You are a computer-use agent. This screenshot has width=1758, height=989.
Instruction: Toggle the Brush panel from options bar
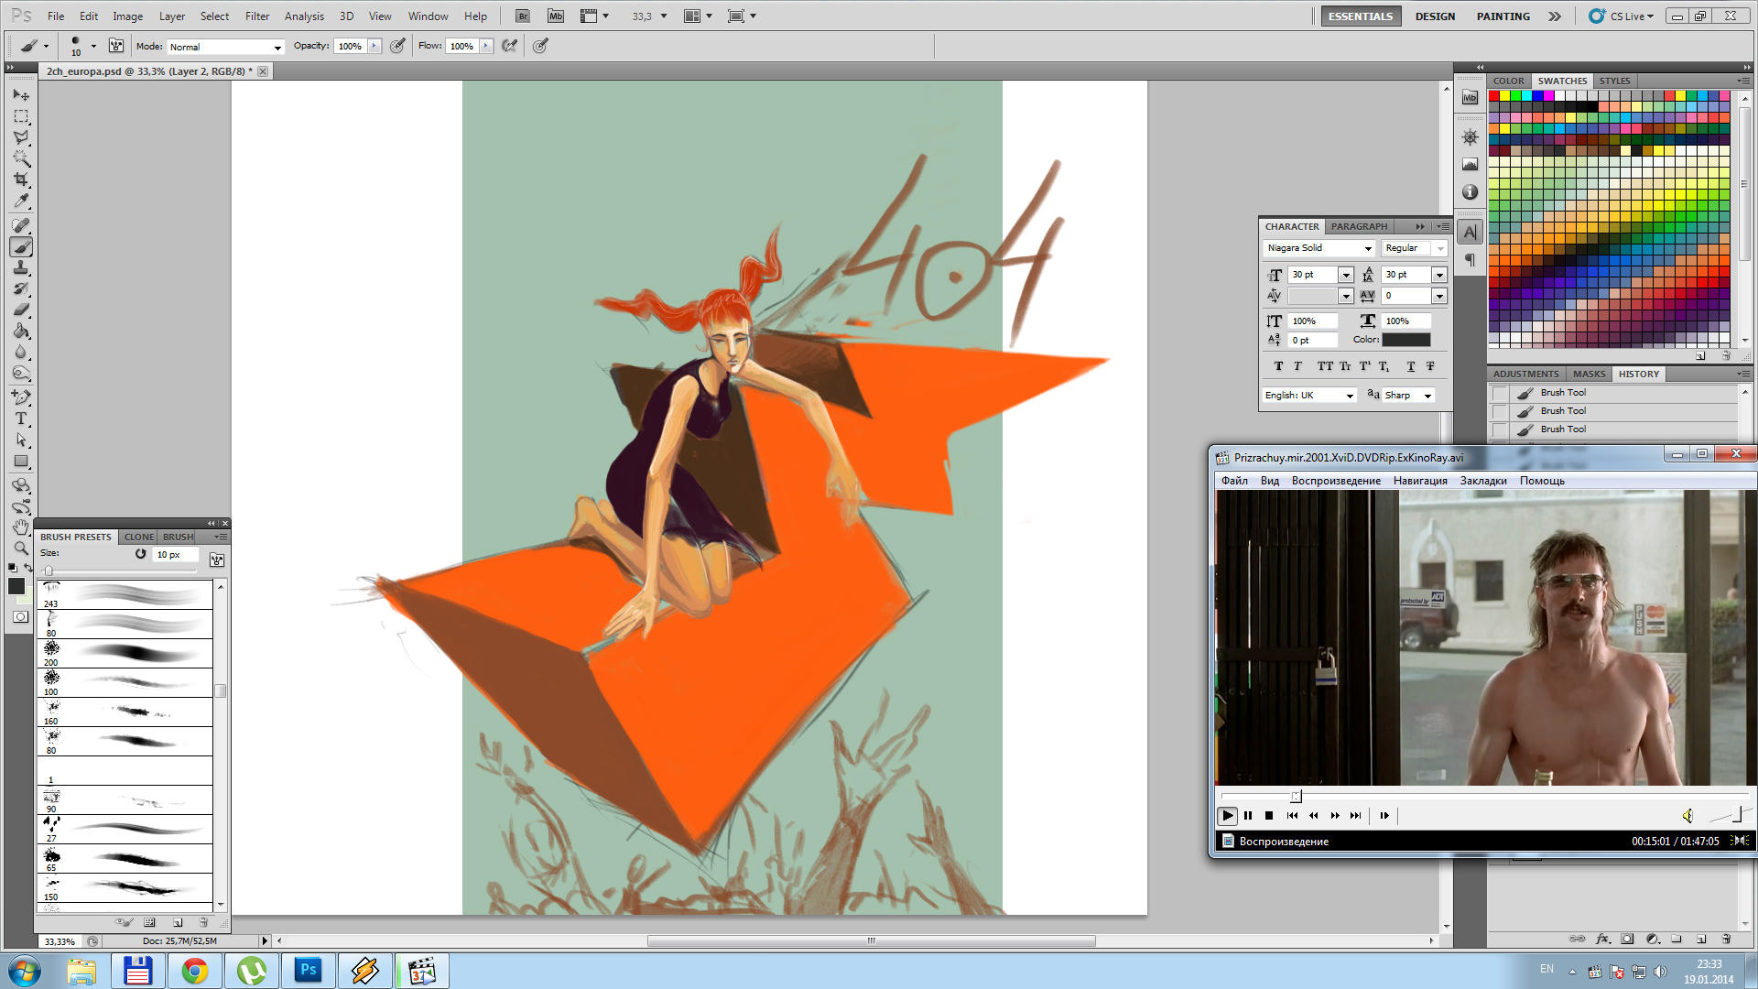point(116,46)
